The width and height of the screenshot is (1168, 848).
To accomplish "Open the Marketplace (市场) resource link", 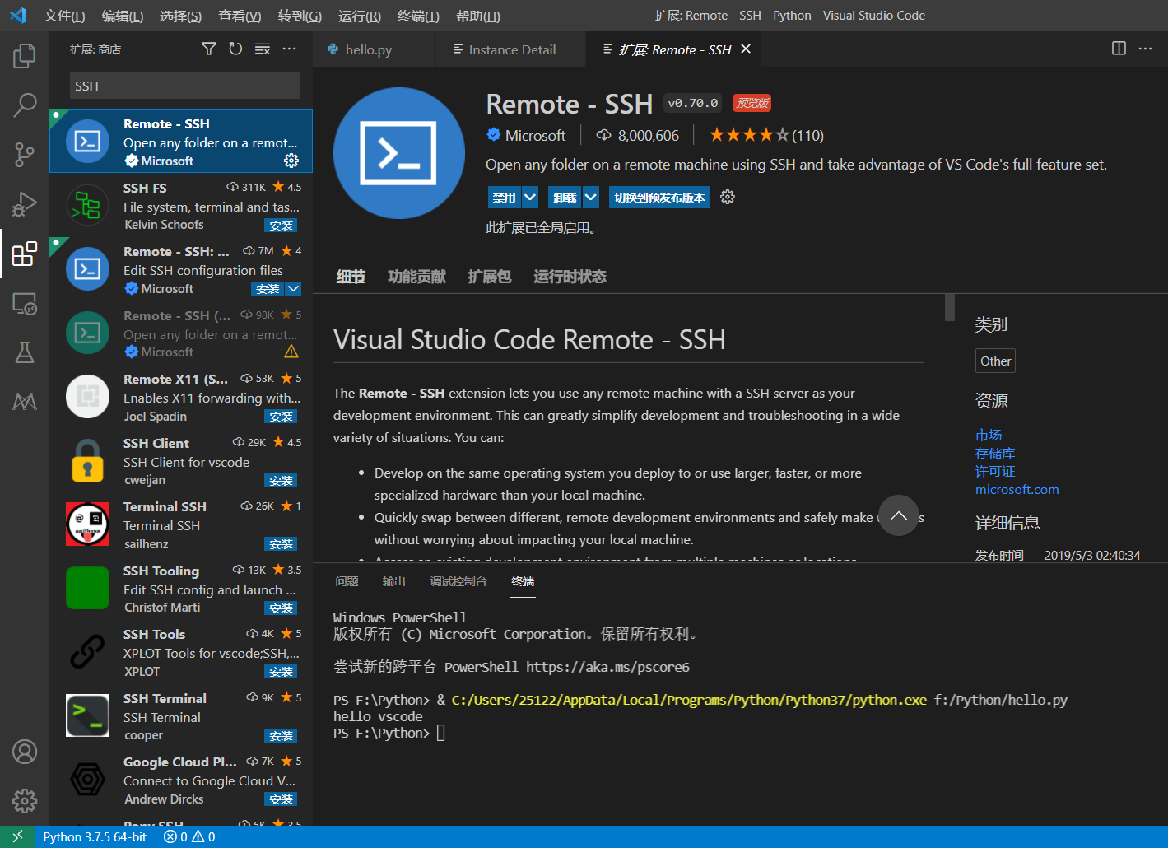I will 989,435.
